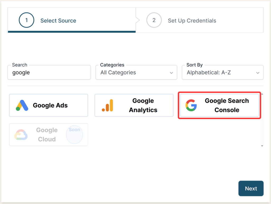Click the Google Cloud logo icon
The image size is (271, 204).
point(21,135)
